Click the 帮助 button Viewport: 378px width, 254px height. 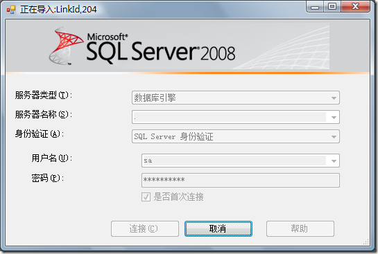tap(300, 228)
